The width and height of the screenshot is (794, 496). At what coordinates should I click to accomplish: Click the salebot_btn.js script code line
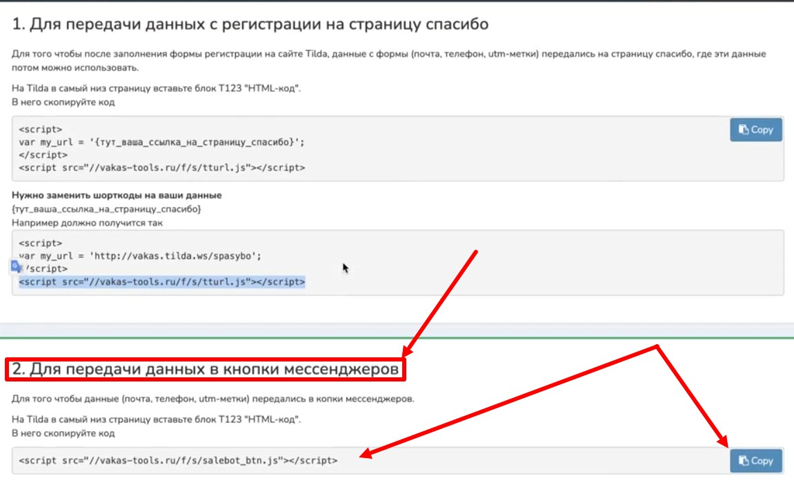[178, 461]
